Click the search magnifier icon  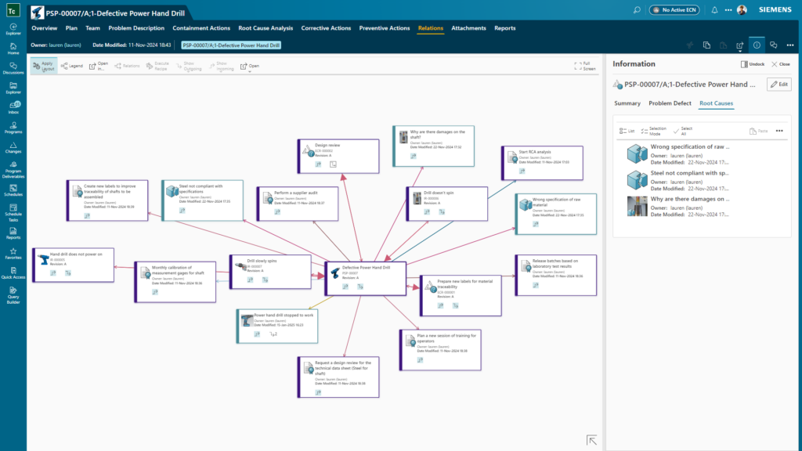pyautogui.click(x=636, y=9)
